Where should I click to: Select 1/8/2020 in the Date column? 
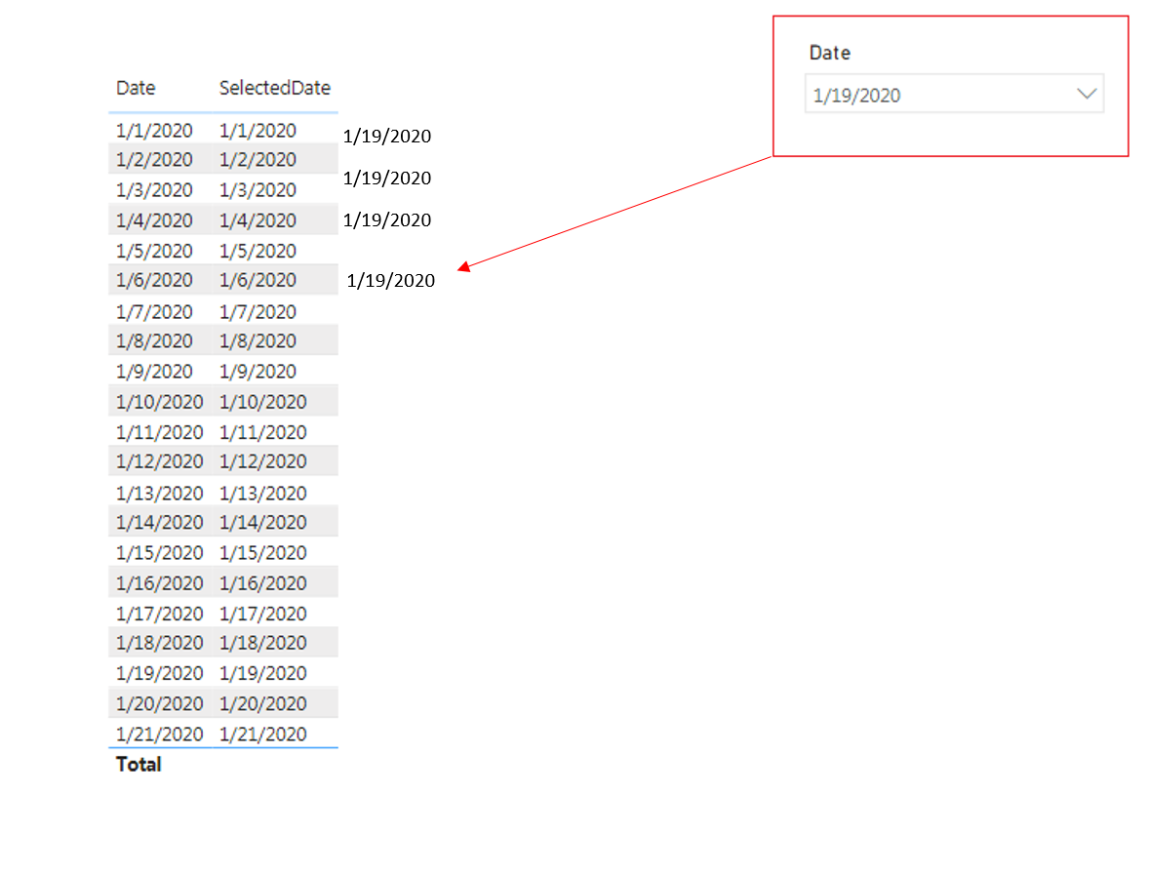tap(154, 341)
